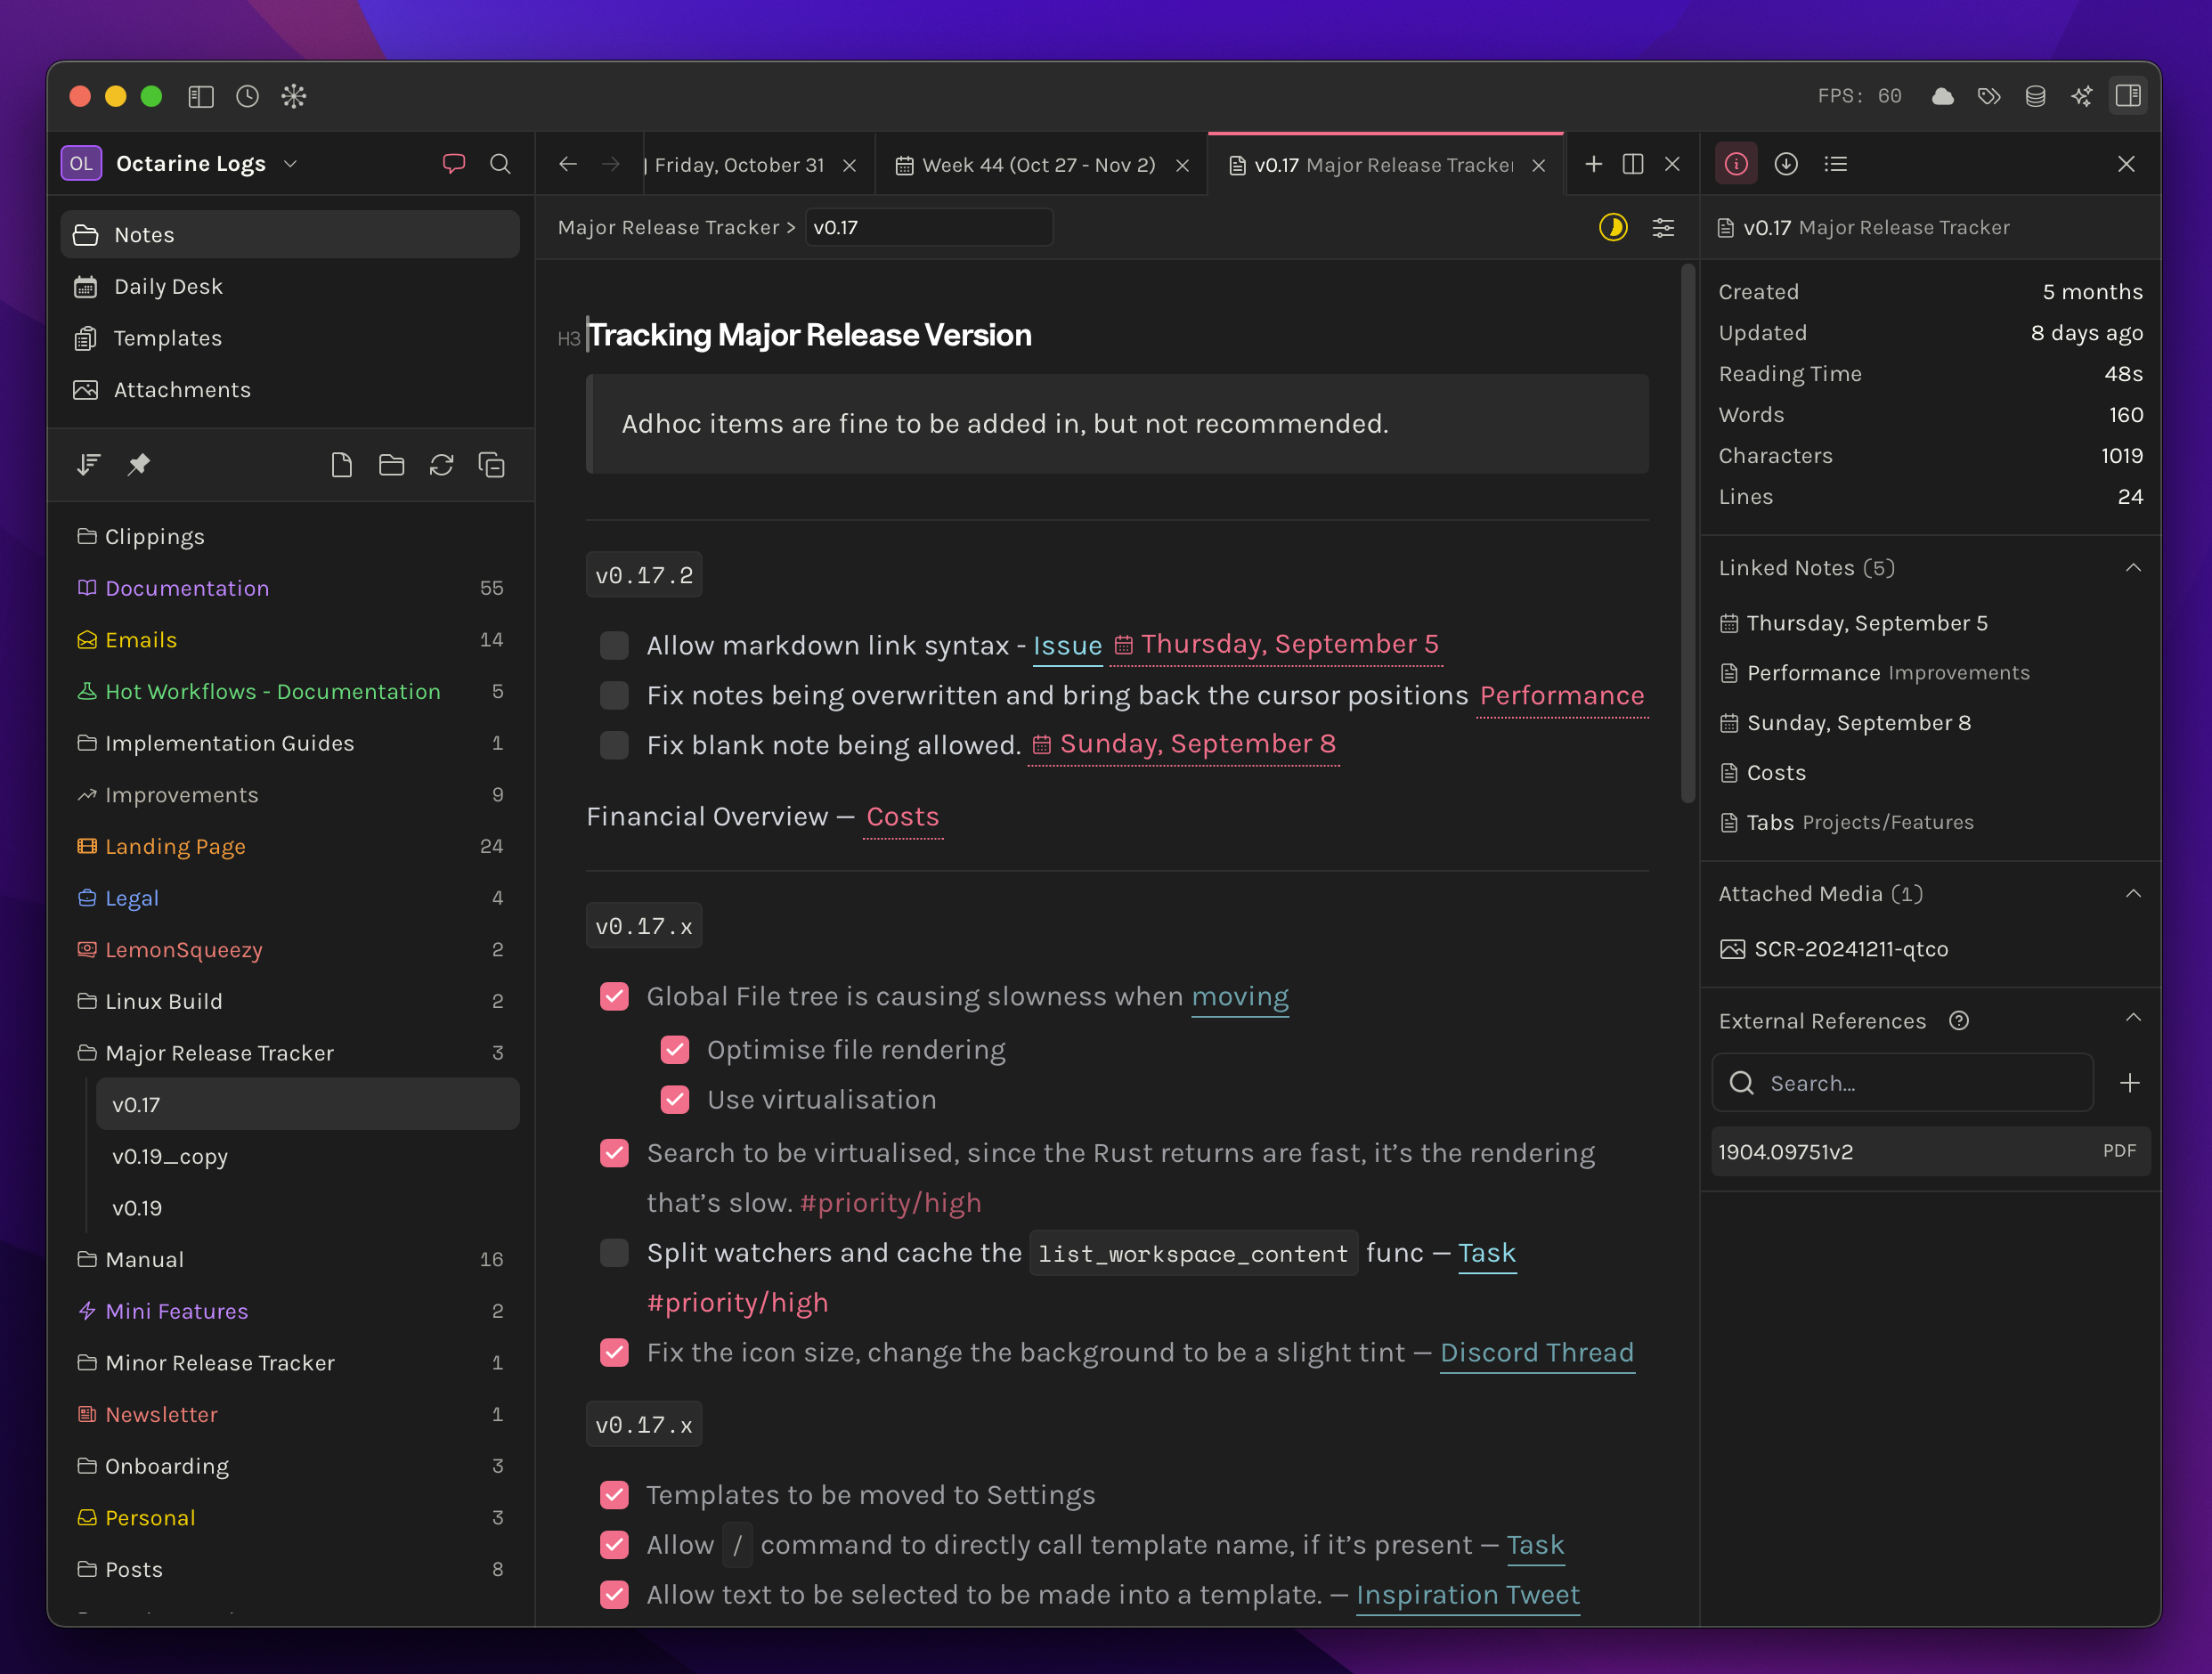
Task: Open the AI sparkles icon in title bar
Action: (2083, 96)
